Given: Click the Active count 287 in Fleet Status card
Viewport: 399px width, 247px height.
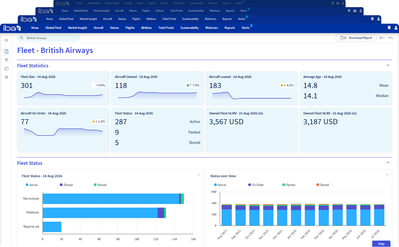Looking at the screenshot, I should pos(121,122).
